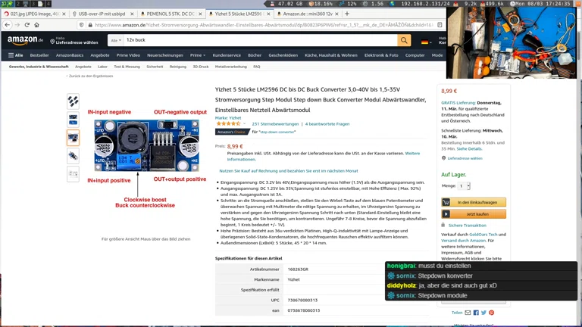
Task: Select the second product thumbnail
Action: click(x=73, y=120)
